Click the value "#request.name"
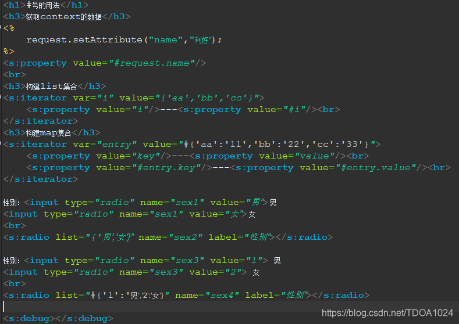 click(152, 63)
